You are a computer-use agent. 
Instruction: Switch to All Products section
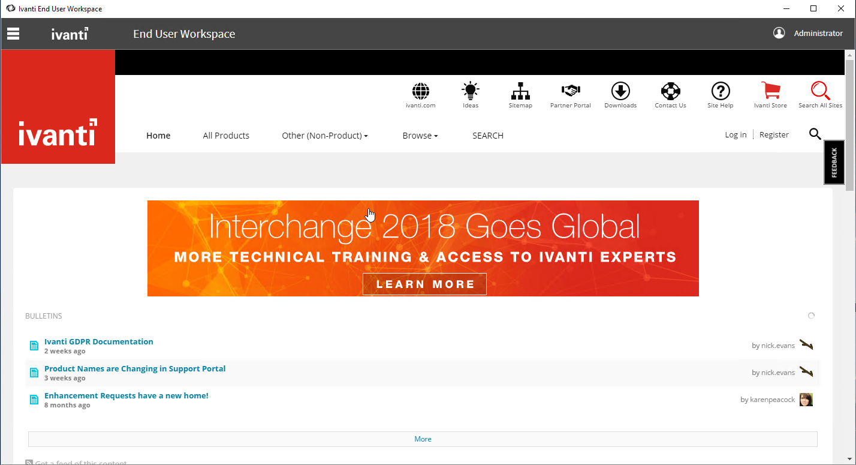pos(226,135)
